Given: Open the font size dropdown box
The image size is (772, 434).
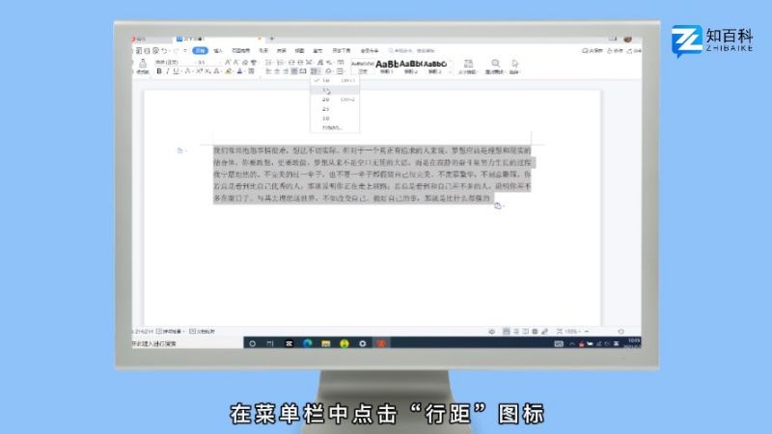Looking at the screenshot, I should click(206, 62).
